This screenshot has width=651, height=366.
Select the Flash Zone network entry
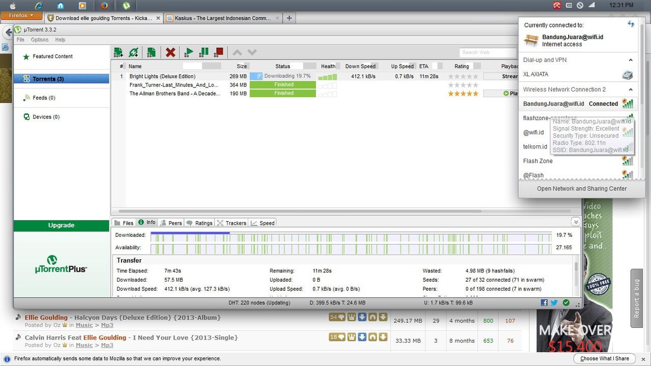coord(538,161)
